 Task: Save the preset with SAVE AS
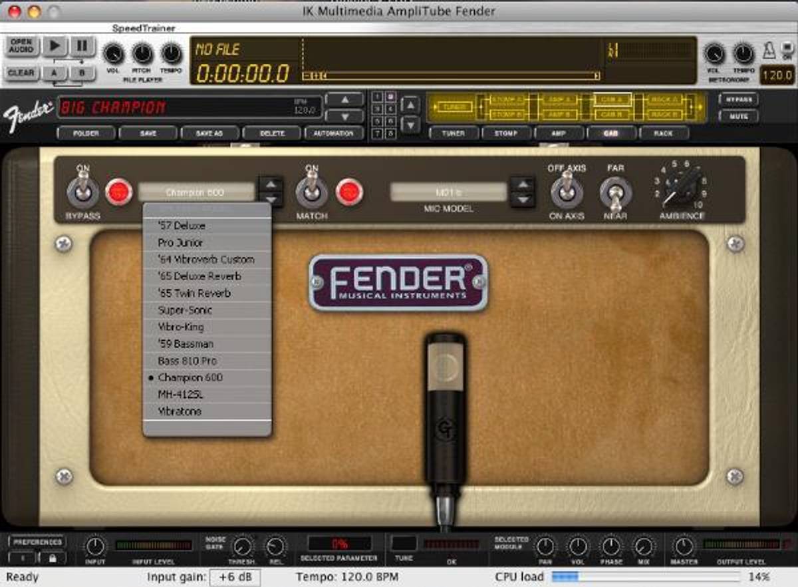[209, 133]
